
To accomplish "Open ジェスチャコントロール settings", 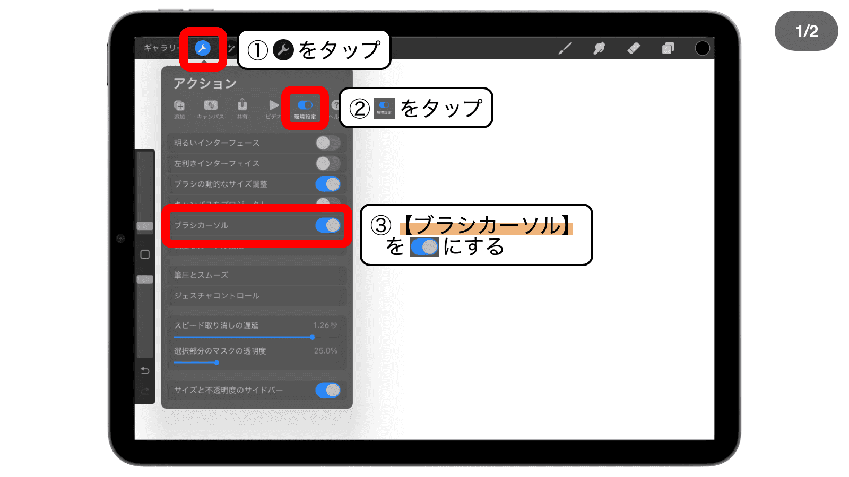I will 257,296.
